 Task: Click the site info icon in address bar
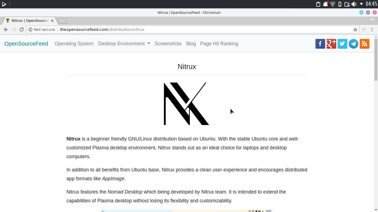[30, 30]
